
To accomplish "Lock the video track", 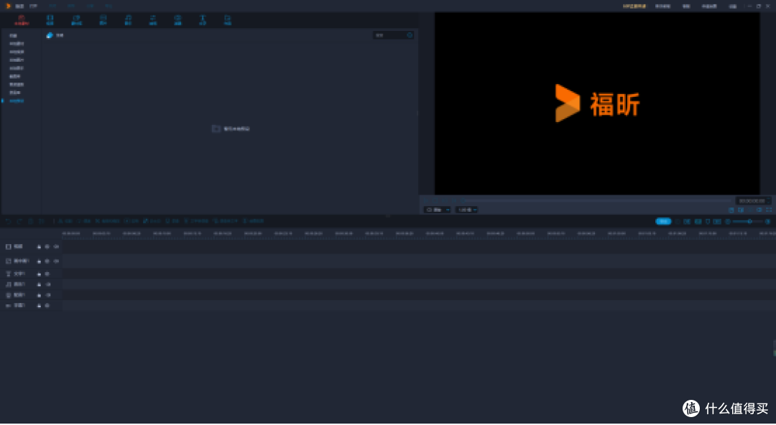I will coord(39,246).
